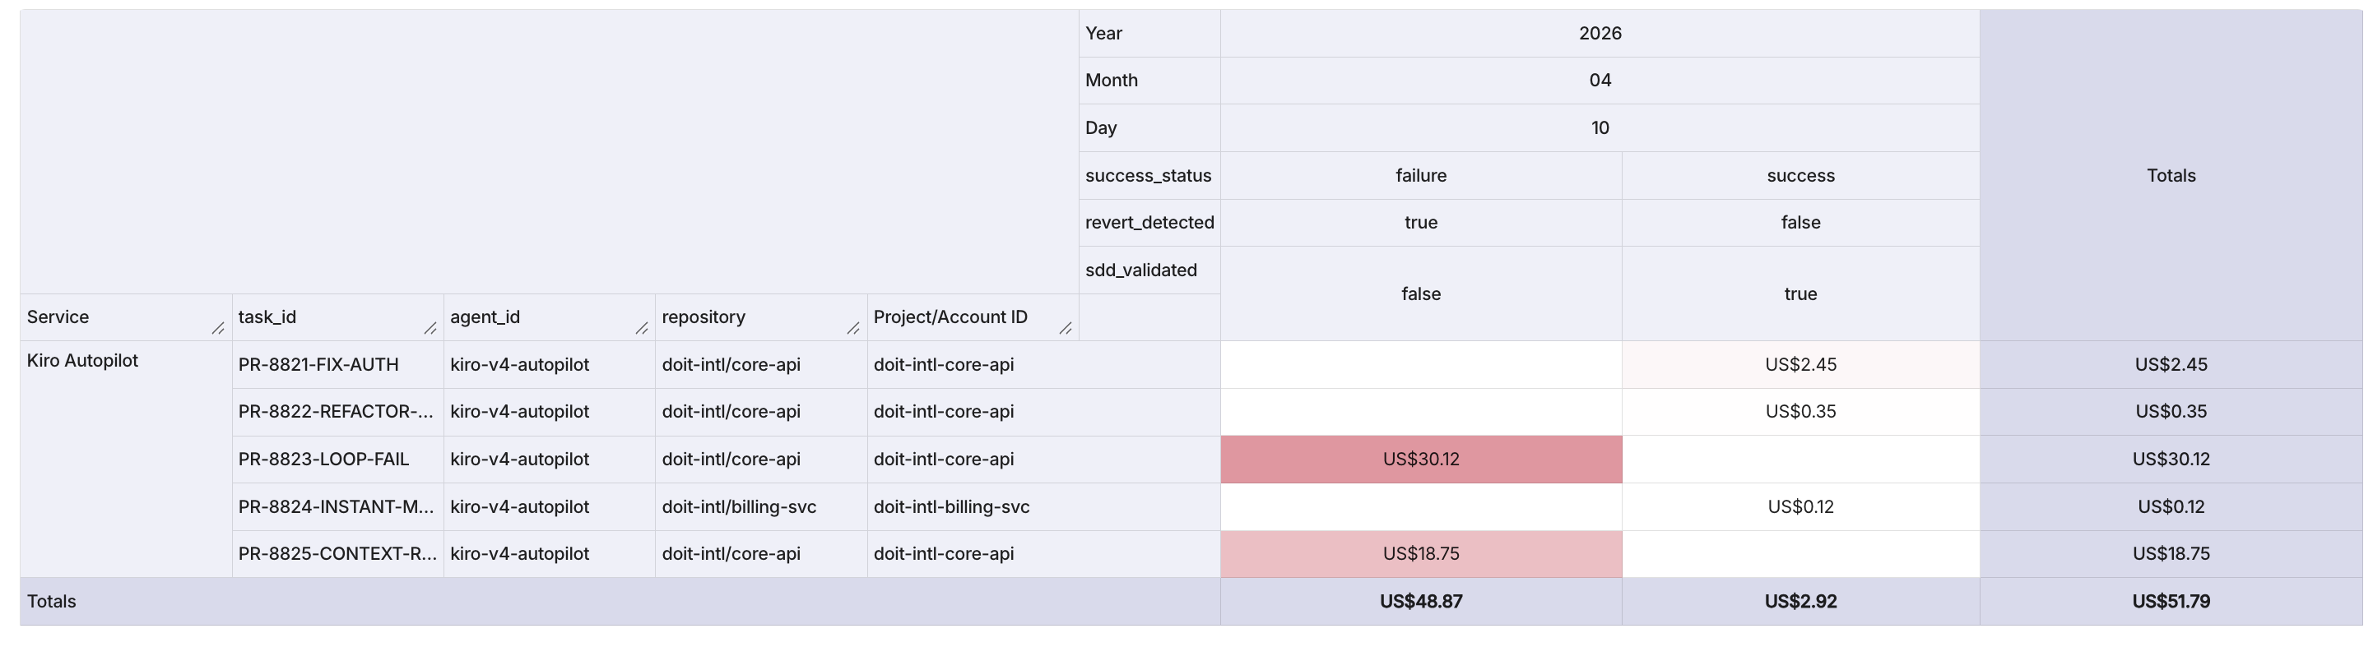Image resolution: width=2373 pixels, height=656 pixels.
Task: Click the 04 month header cell
Action: coord(1600,80)
